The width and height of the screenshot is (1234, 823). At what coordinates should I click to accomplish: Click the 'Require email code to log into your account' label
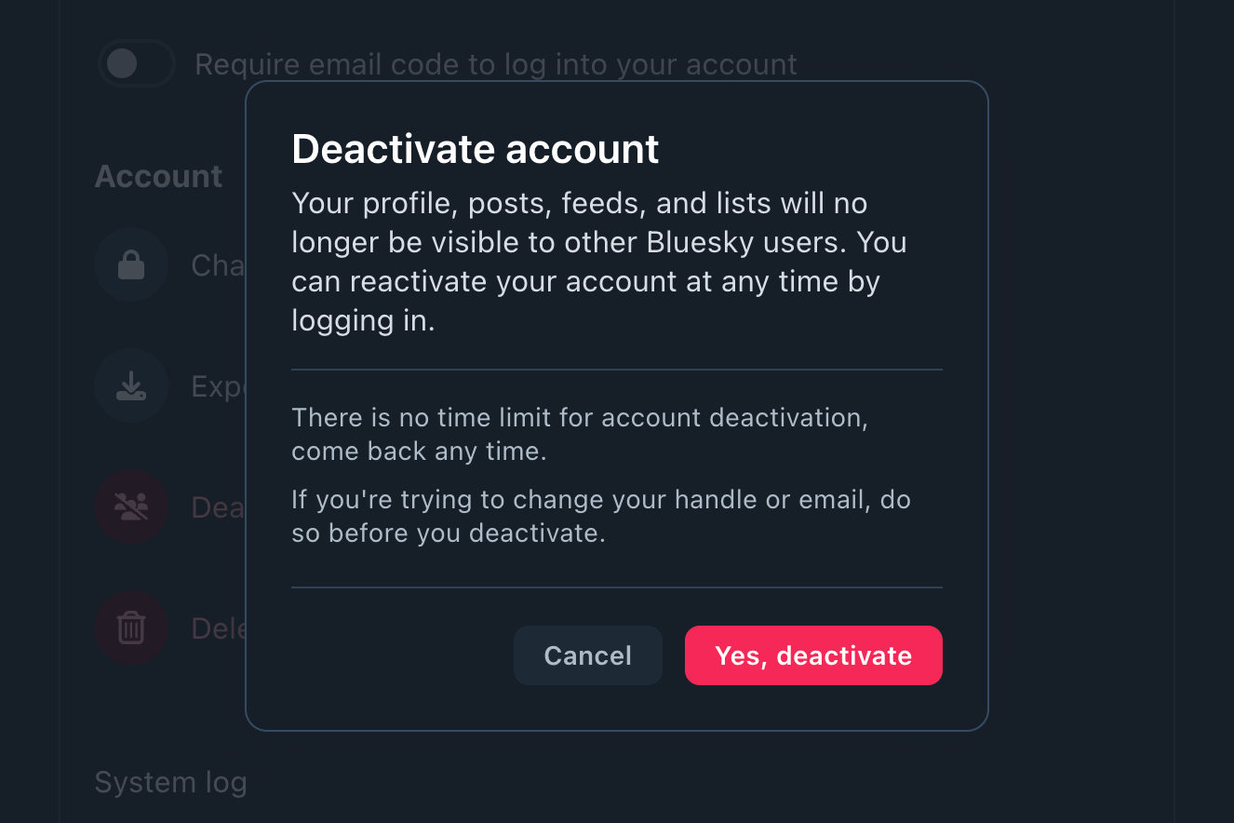tap(495, 64)
